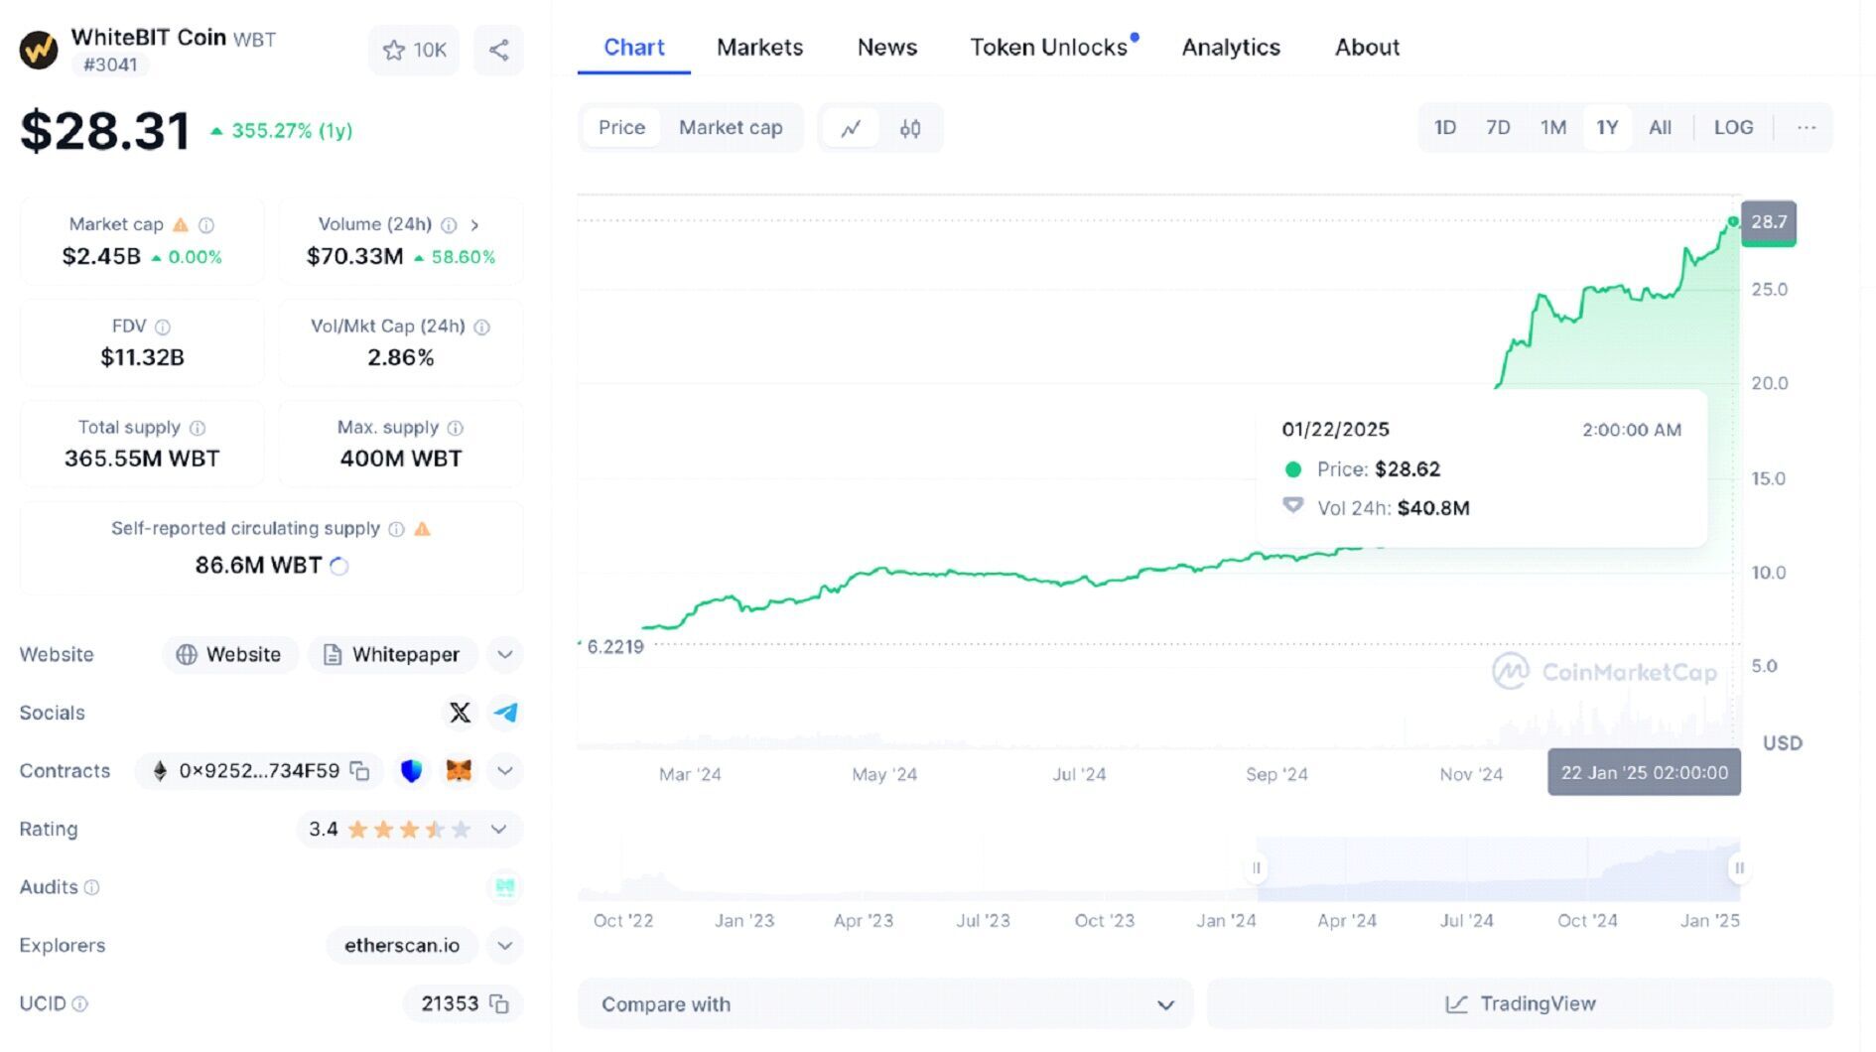Click the 365.55M WBT total supply value
Viewport: 1876px width, 1052px height.
[x=142, y=459]
